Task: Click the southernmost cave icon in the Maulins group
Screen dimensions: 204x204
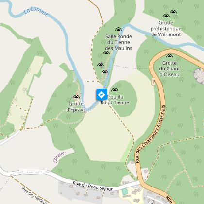Action: (105, 72)
